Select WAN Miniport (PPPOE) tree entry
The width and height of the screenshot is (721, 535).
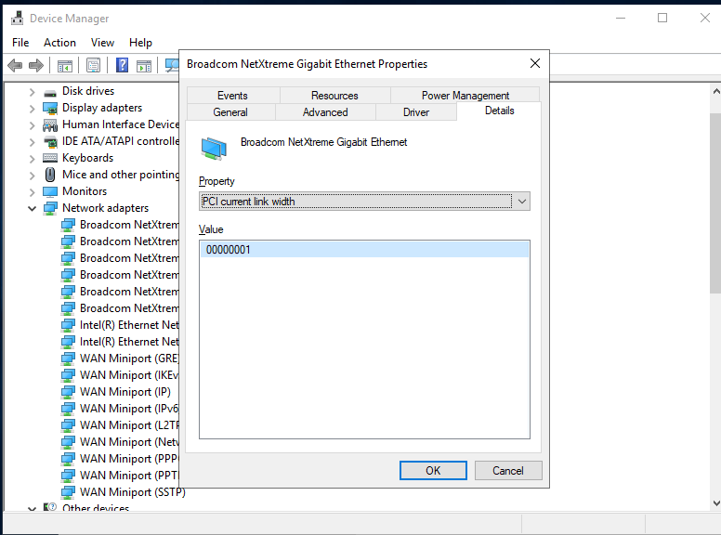click(x=129, y=459)
